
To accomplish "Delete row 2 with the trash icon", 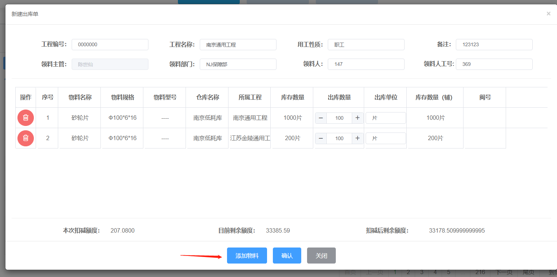I will click(x=25, y=138).
